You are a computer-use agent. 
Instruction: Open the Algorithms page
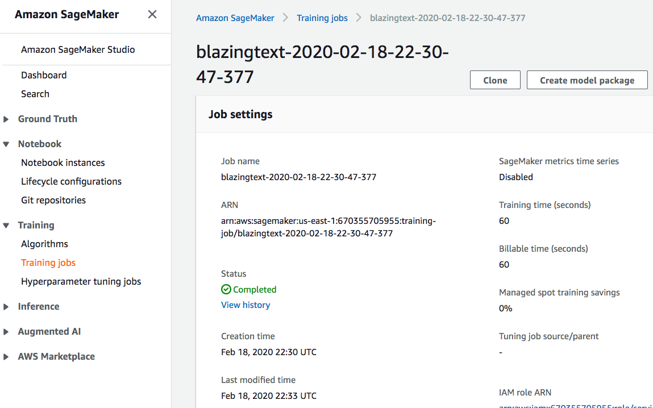[44, 244]
